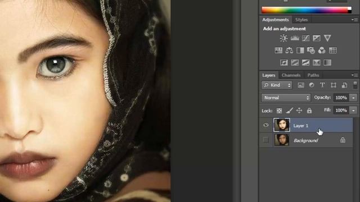Filter layers by shape layers

[334, 85]
